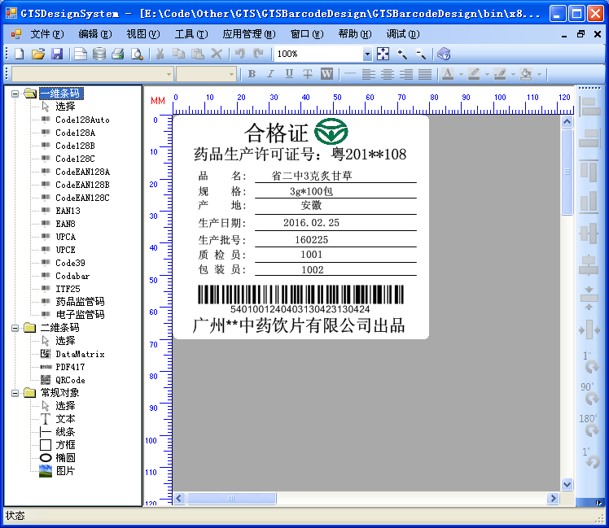The image size is (609, 528).
Task: Toggle underline text formatting
Action: point(288,74)
